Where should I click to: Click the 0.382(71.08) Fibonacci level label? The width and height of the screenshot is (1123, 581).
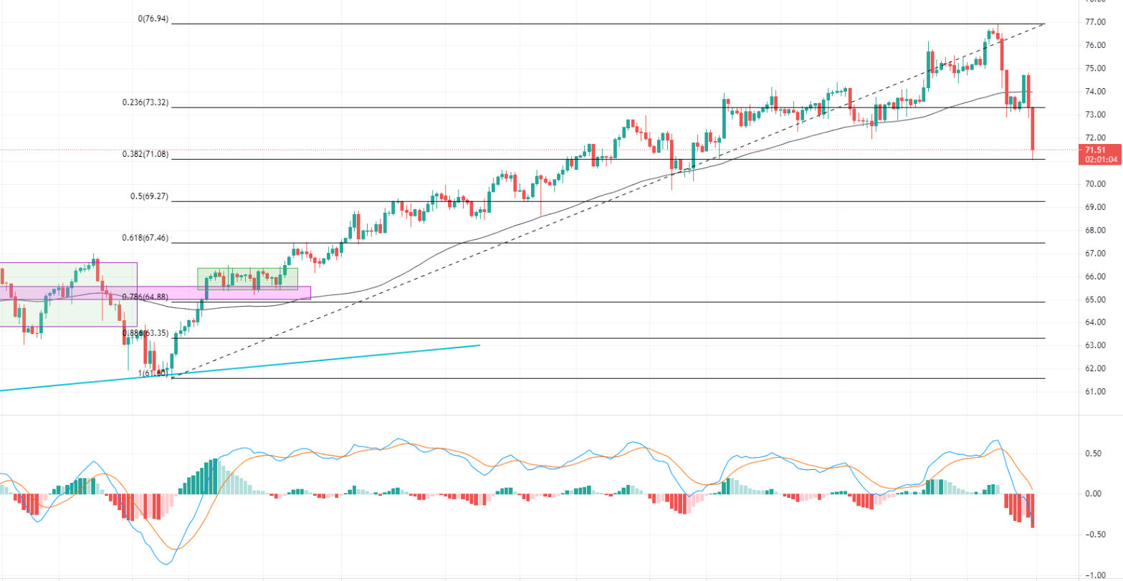click(x=145, y=154)
